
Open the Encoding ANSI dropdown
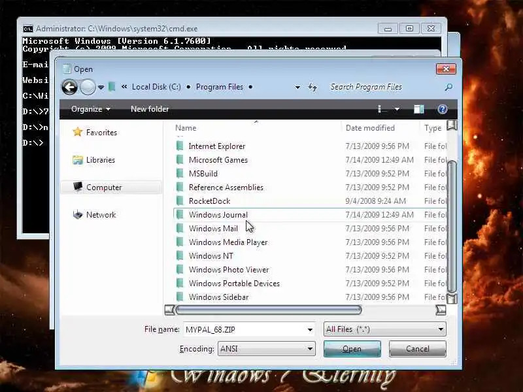tap(267, 349)
